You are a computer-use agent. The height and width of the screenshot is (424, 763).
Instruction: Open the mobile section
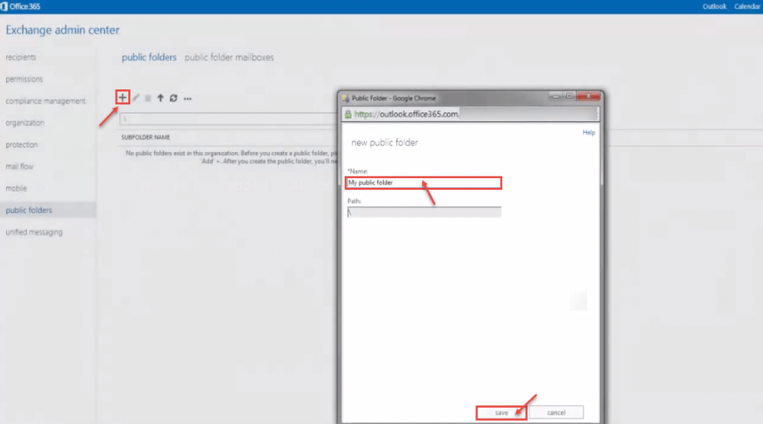pyautogui.click(x=16, y=189)
